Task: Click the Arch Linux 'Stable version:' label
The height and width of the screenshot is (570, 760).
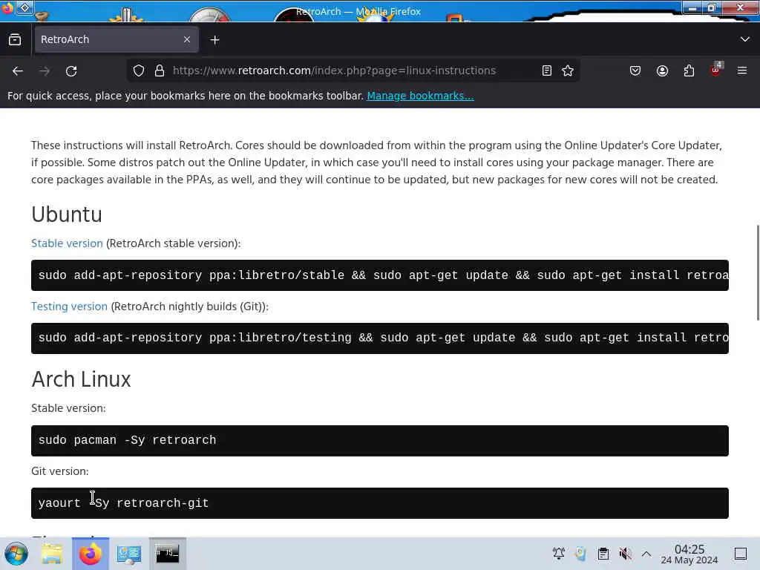Action: [x=68, y=408]
